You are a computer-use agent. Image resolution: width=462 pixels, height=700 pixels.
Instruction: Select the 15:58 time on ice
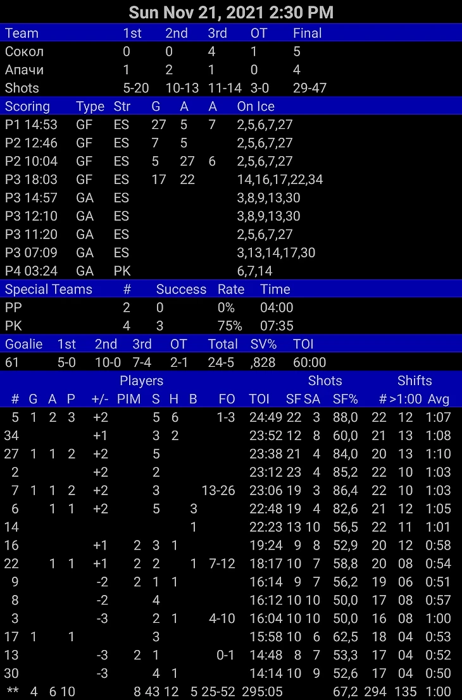(x=266, y=637)
